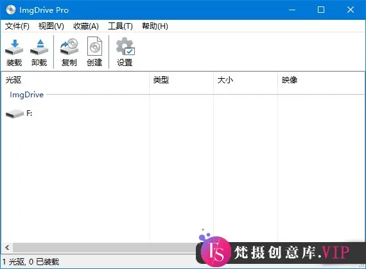Click the status text '1 光驱, 0 已装载'
Screen dimensions: 366x269
point(31,262)
